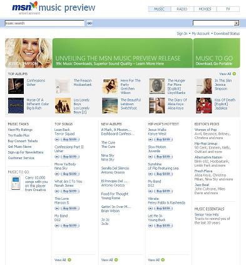Play preview of Jesus Walks by Kanye West
The height and width of the screenshot is (265, 246).
(150, 140)
